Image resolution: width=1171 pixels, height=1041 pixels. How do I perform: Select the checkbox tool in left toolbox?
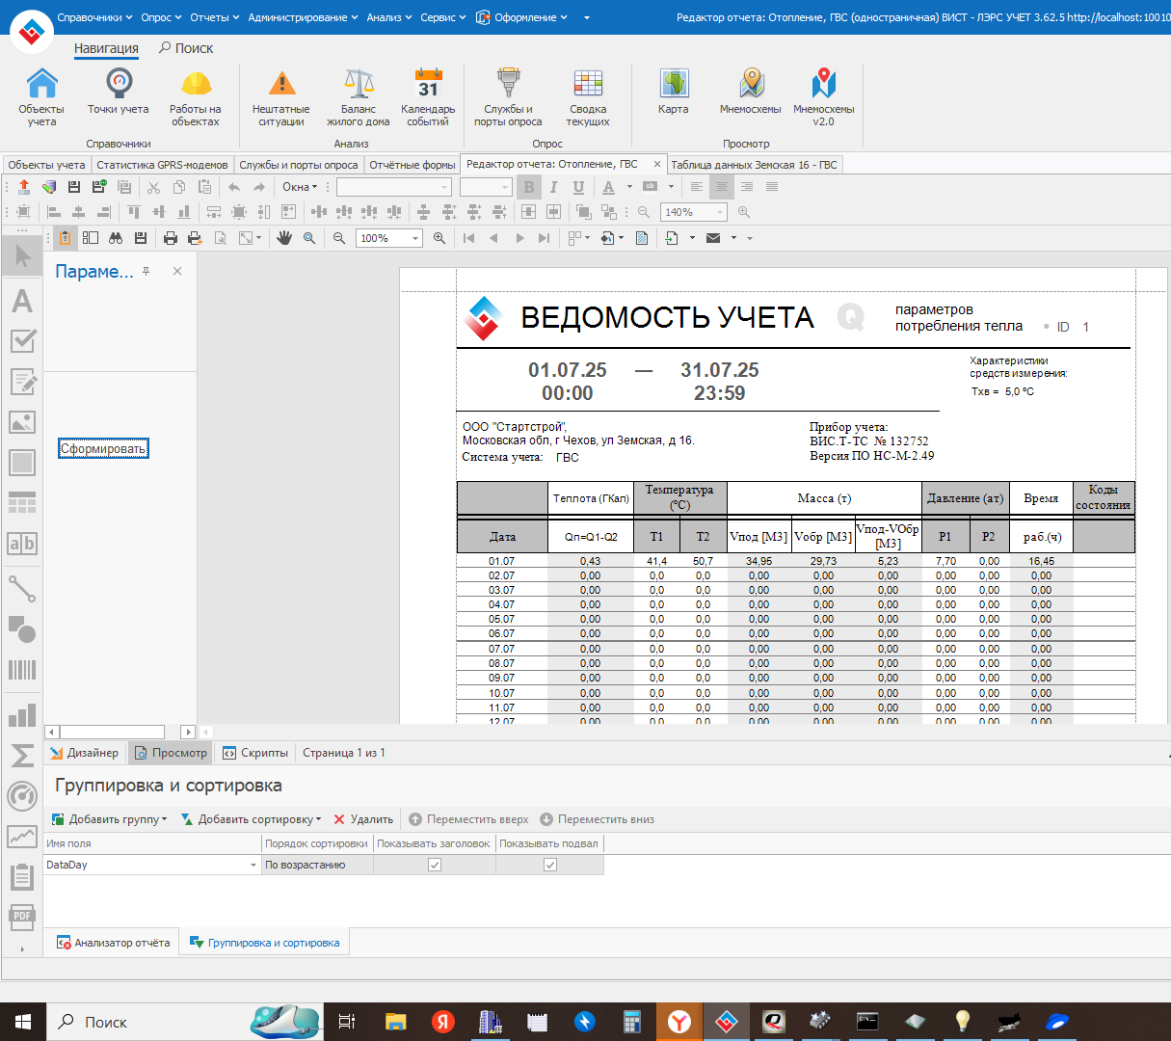22,341
